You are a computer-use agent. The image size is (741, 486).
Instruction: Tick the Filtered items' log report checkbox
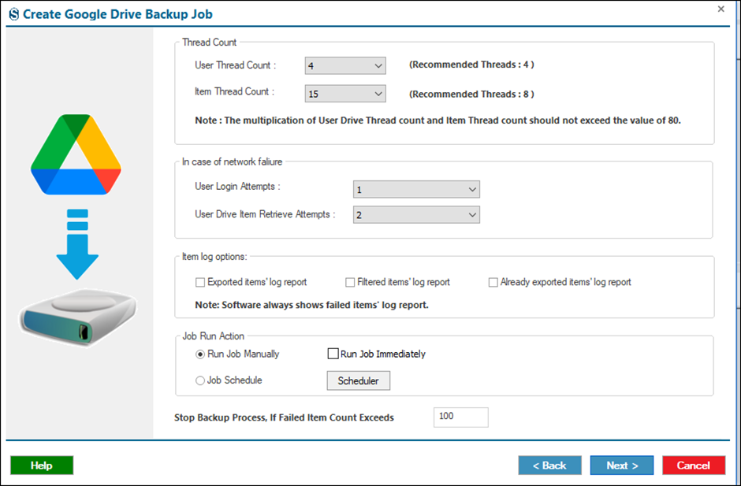350,283
